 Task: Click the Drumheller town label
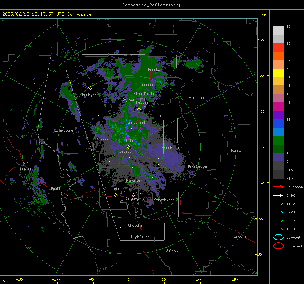point(198,166)
